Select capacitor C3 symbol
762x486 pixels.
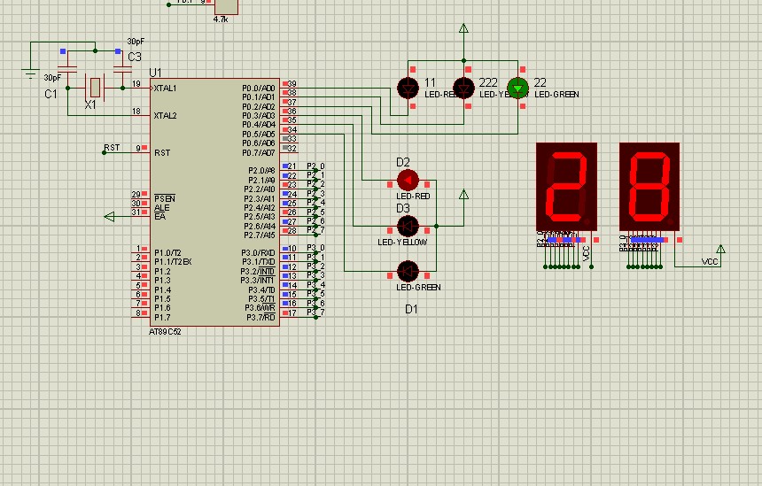(122, 68)
